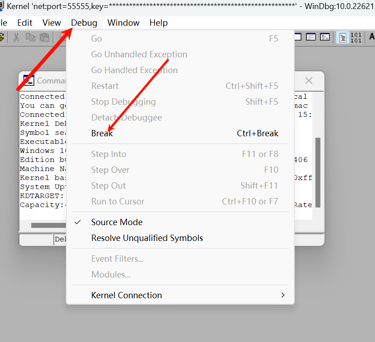Toggle the checked Source Mode menu item
Screen dimensions: 375x342
(117, 222)
